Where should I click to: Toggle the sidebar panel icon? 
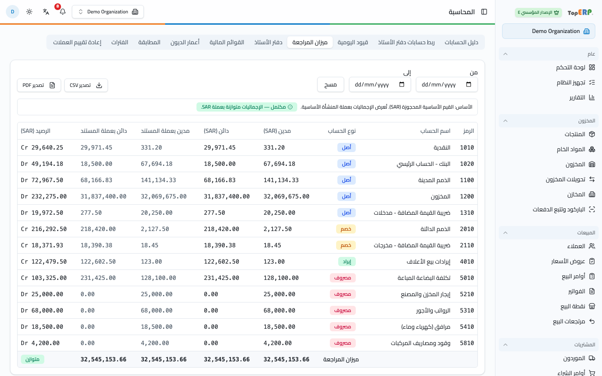pos(484,12)
